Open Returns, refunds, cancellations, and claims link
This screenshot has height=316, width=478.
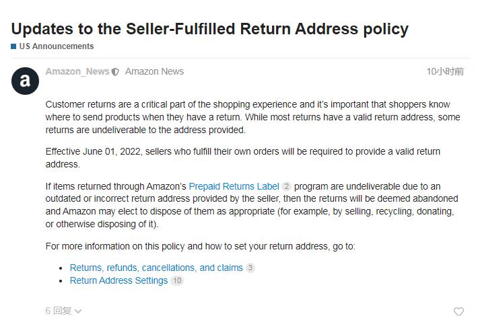[x=156, y=268]
